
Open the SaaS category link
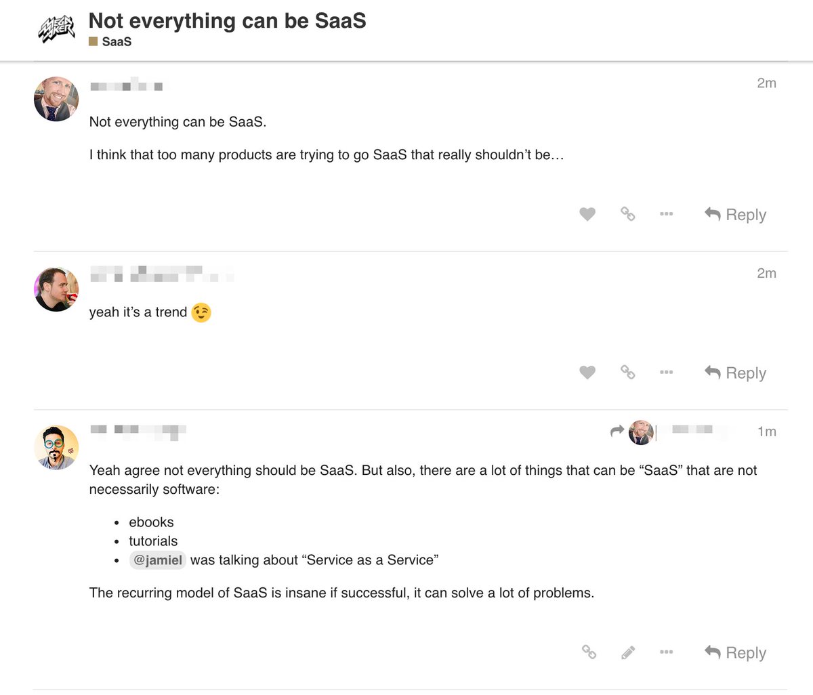point(116,42)
